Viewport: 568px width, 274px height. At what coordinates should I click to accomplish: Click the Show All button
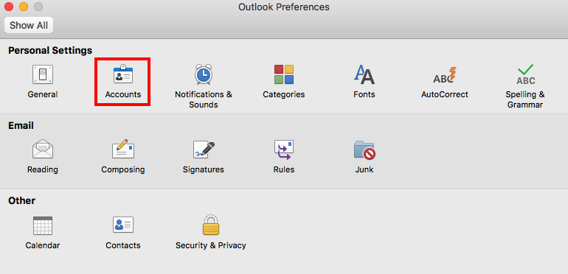point(29,25)
